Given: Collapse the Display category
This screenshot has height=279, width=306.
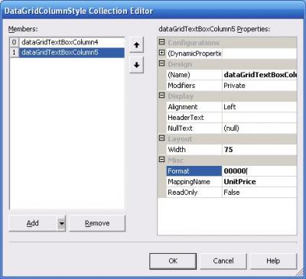Looking at the screenshot, I should [161, 96].
